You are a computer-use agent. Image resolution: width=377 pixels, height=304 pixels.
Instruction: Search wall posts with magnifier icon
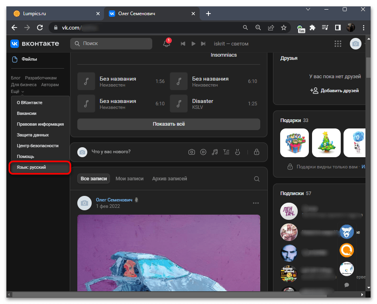[x=257, y=179]
